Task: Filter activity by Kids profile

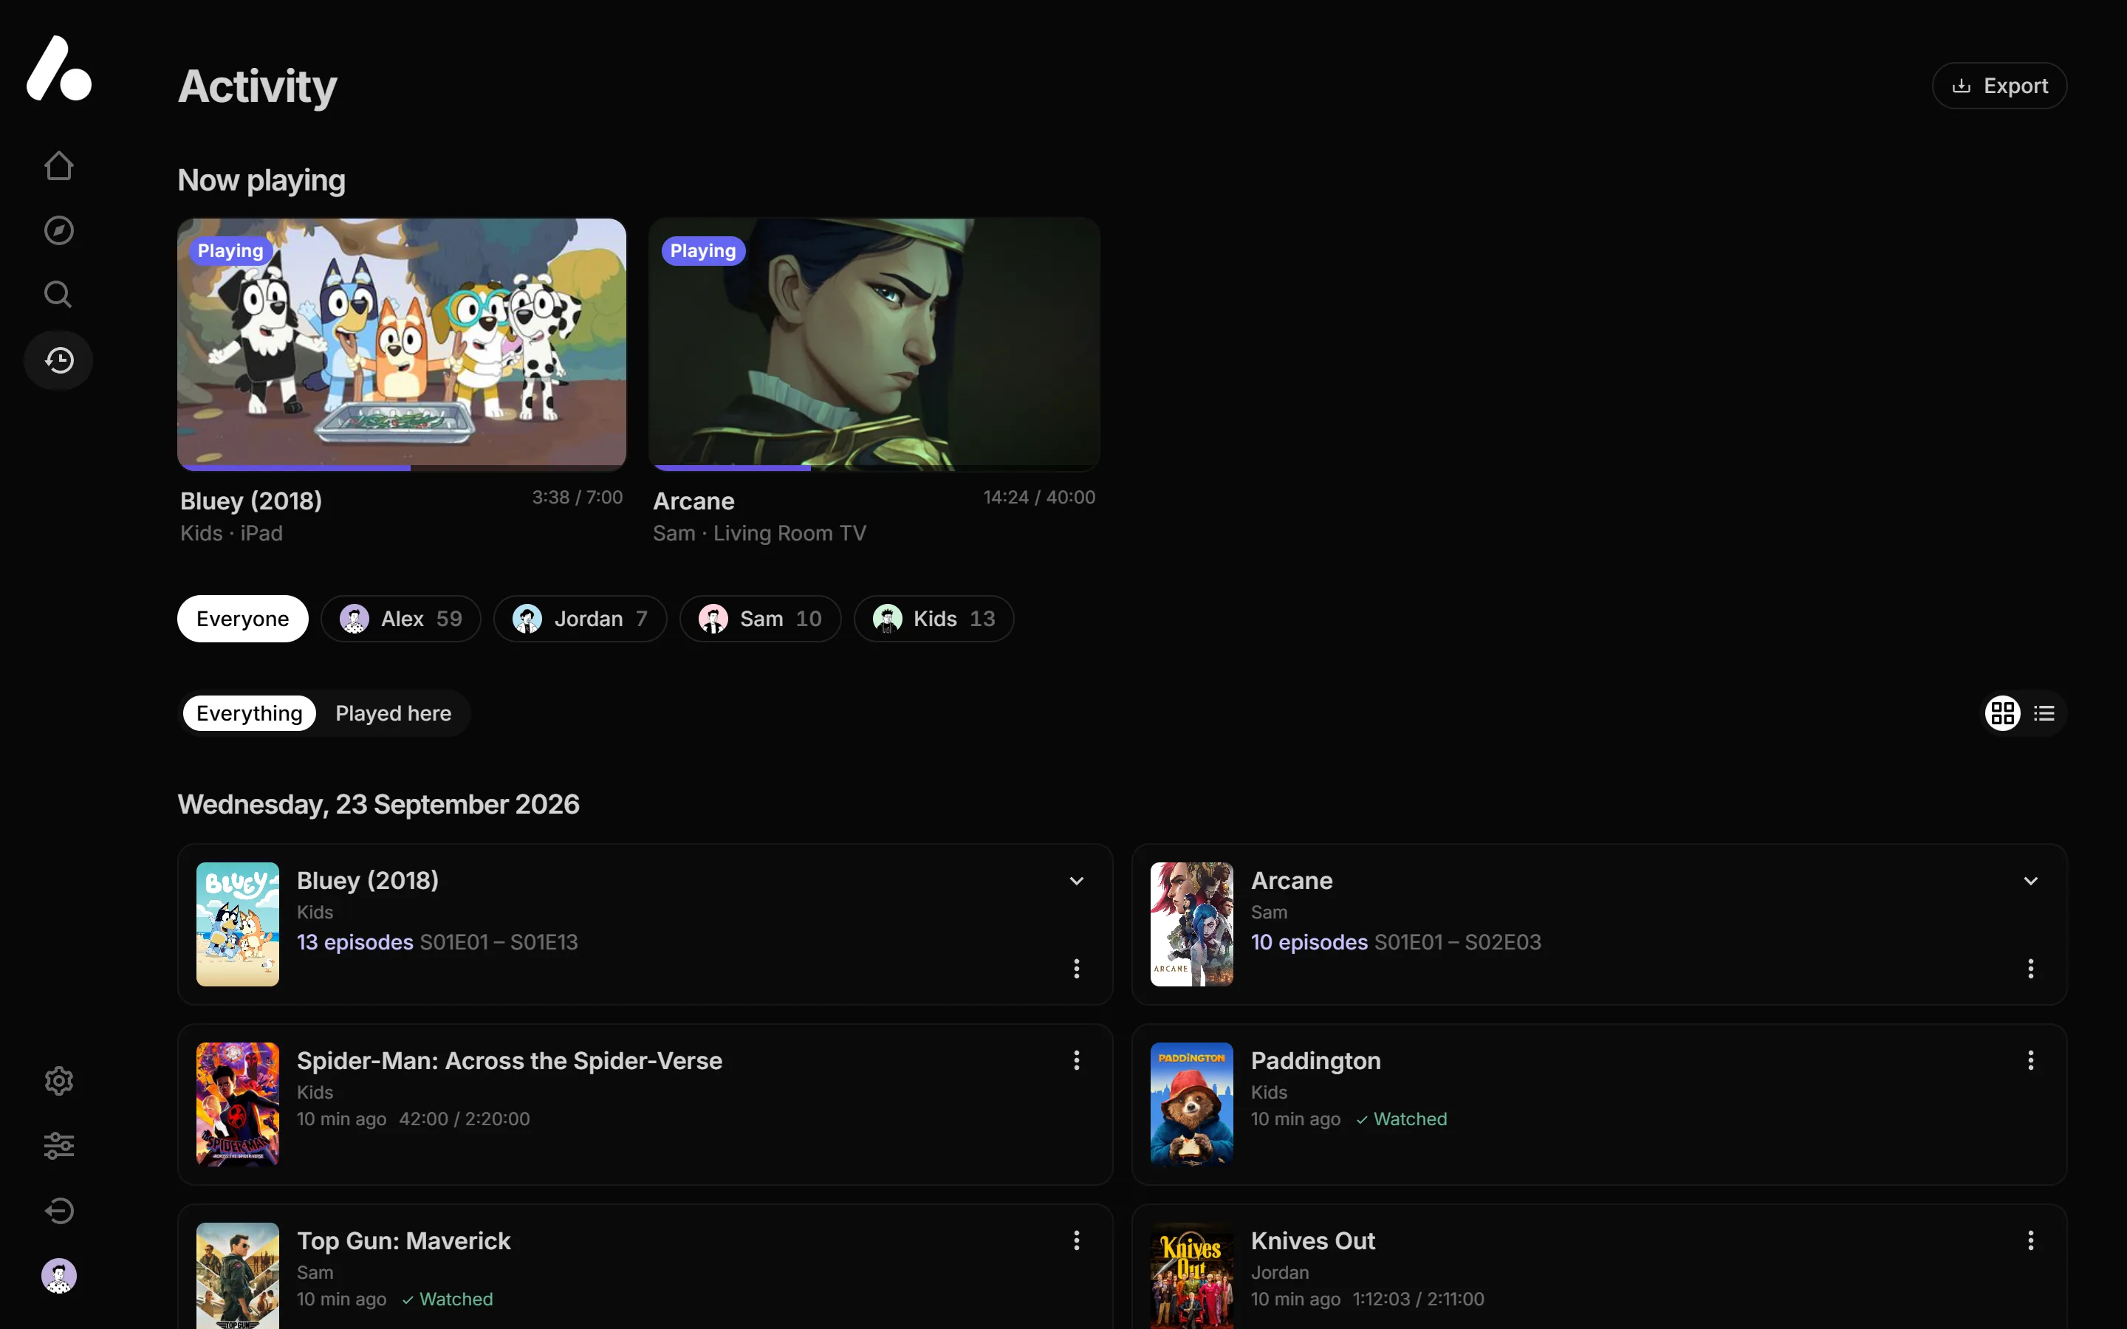Action: [x=934, y=619]
